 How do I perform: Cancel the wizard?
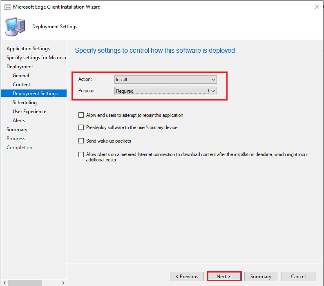pyautogui.click(x=298, y=277)
